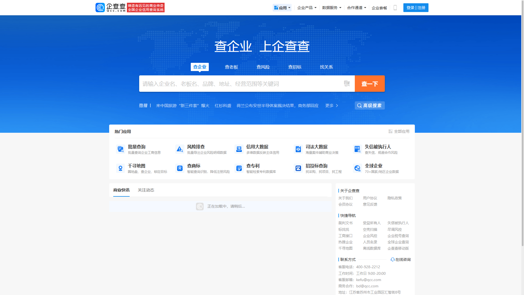
Task: Expand the 数据服务 dropdown
Action: tap(332, 8)
